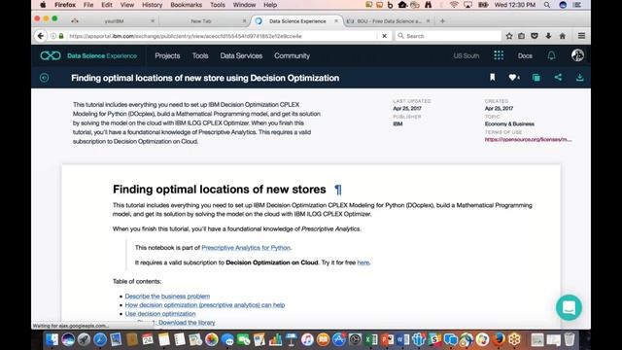This screenshot has height=350, width=622.
Task: Jump to Describe the business problem
Action: pos(167,296)
